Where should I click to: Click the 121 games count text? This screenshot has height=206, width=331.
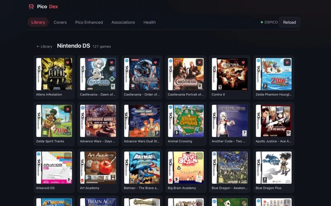point(101,47)
